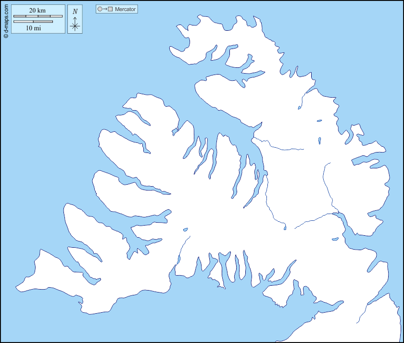Click the 10 mi scale label

tap(33, 28)
